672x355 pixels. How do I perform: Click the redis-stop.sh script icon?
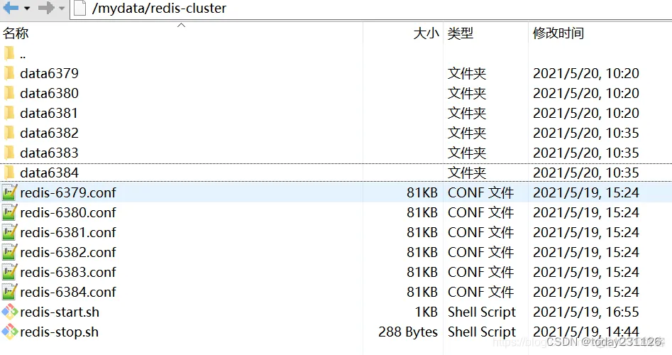tap(10, 332)
